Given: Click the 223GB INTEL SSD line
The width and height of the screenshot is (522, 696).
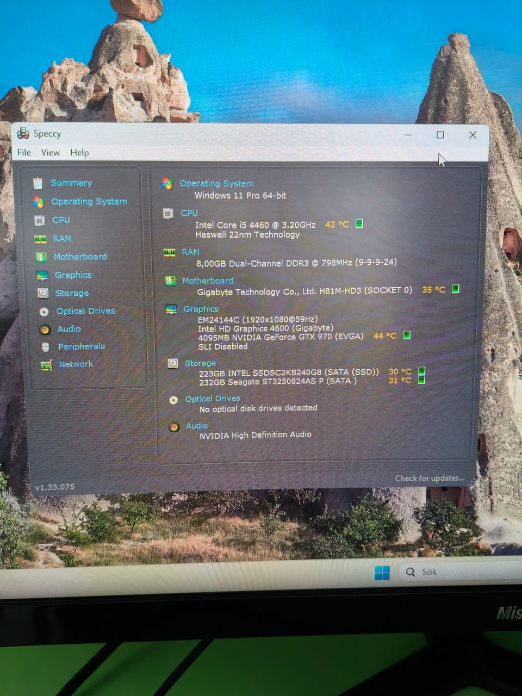Looking at the screenshot, I should [x=289, y=372].
